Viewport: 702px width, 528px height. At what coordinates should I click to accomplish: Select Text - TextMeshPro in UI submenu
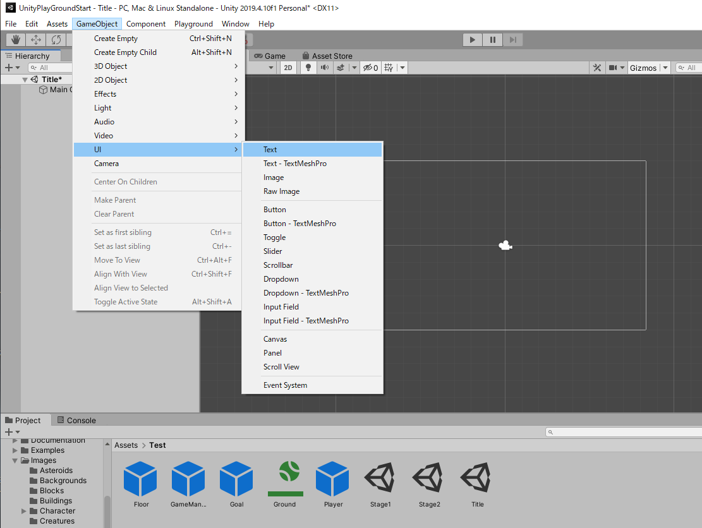(312, 164)
